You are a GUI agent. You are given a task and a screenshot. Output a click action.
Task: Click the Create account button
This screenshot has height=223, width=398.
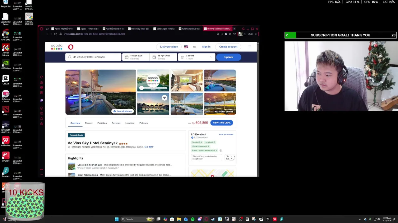(228, 47)
